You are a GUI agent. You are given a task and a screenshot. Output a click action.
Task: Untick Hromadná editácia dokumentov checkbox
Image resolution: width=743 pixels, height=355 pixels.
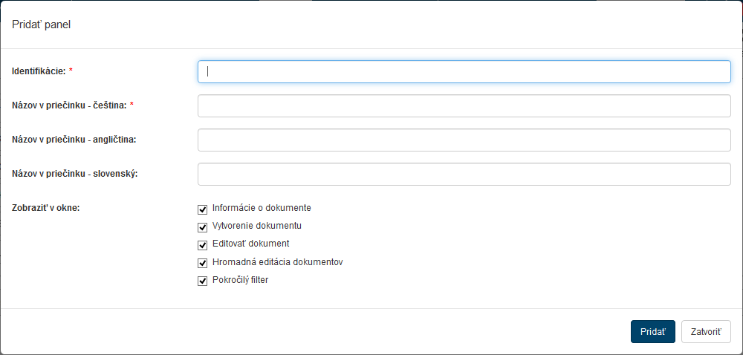(202, 263)
